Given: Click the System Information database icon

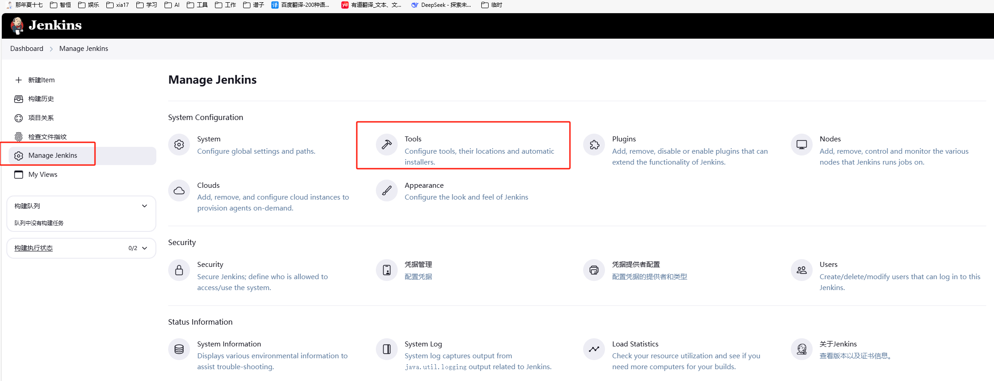Looking at the screenshot, I should pos(179,349).
